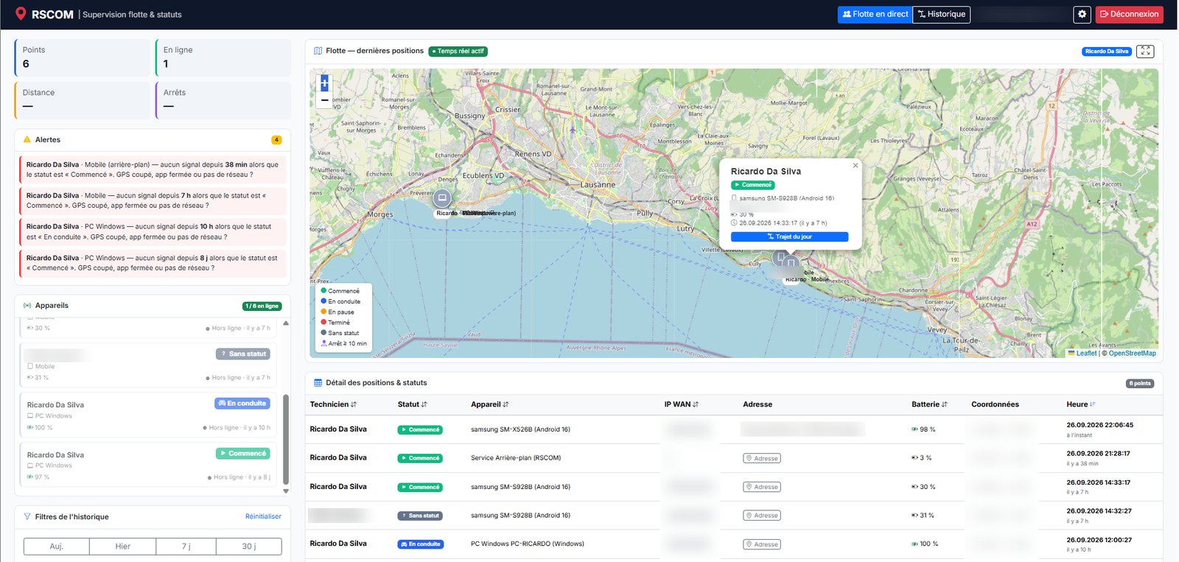Viewport: 1179px width, 562px height.
Task: Select the 30 j history filter
Action: 249,547
